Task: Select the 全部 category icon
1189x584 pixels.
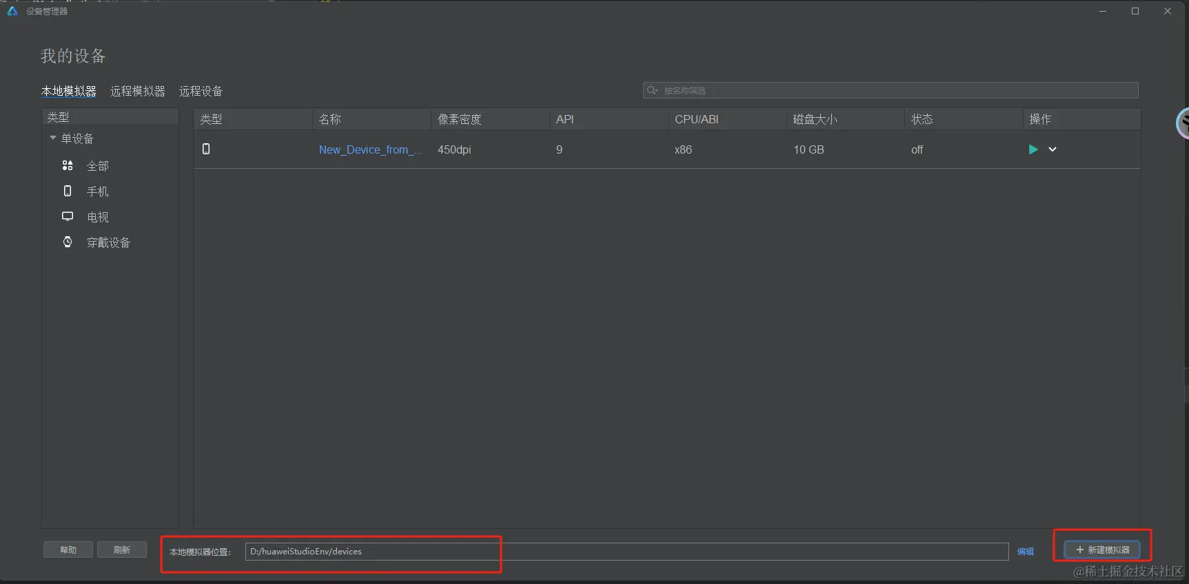Action: (x=68, y=165)
